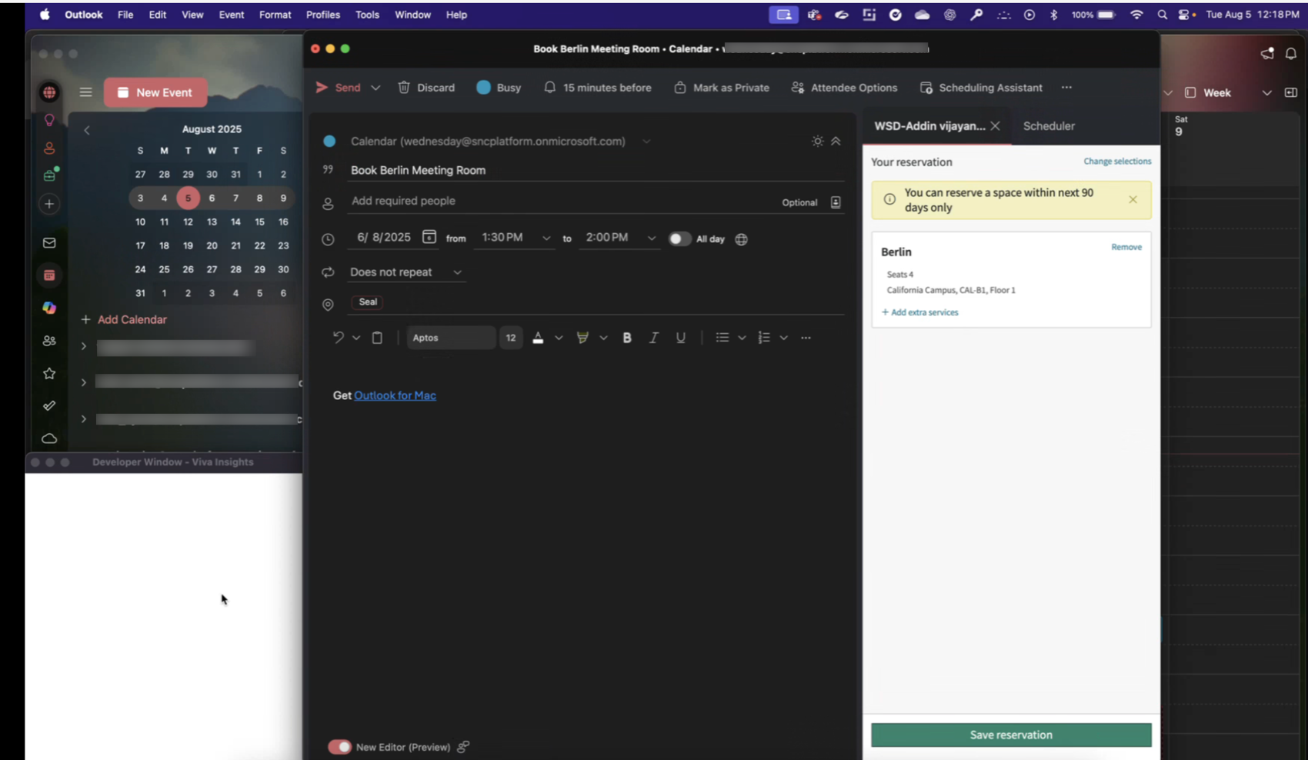Screen dimensions: 1308x760
Task: Open the notifications bell icon
Action: (x=1291, y=53)
